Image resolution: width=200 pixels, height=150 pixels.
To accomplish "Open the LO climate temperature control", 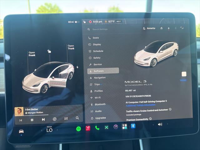I will tap(49, 130).
